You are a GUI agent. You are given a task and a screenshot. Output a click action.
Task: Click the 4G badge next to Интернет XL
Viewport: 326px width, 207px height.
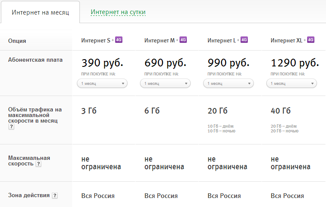point(311,40)
